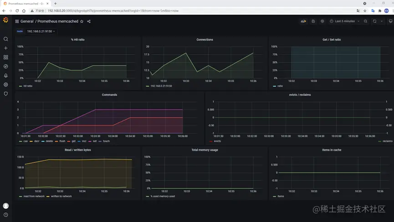Bookmark the page with the star icon
The width and height of the screenshot is (394, 222).
(365, 11)
